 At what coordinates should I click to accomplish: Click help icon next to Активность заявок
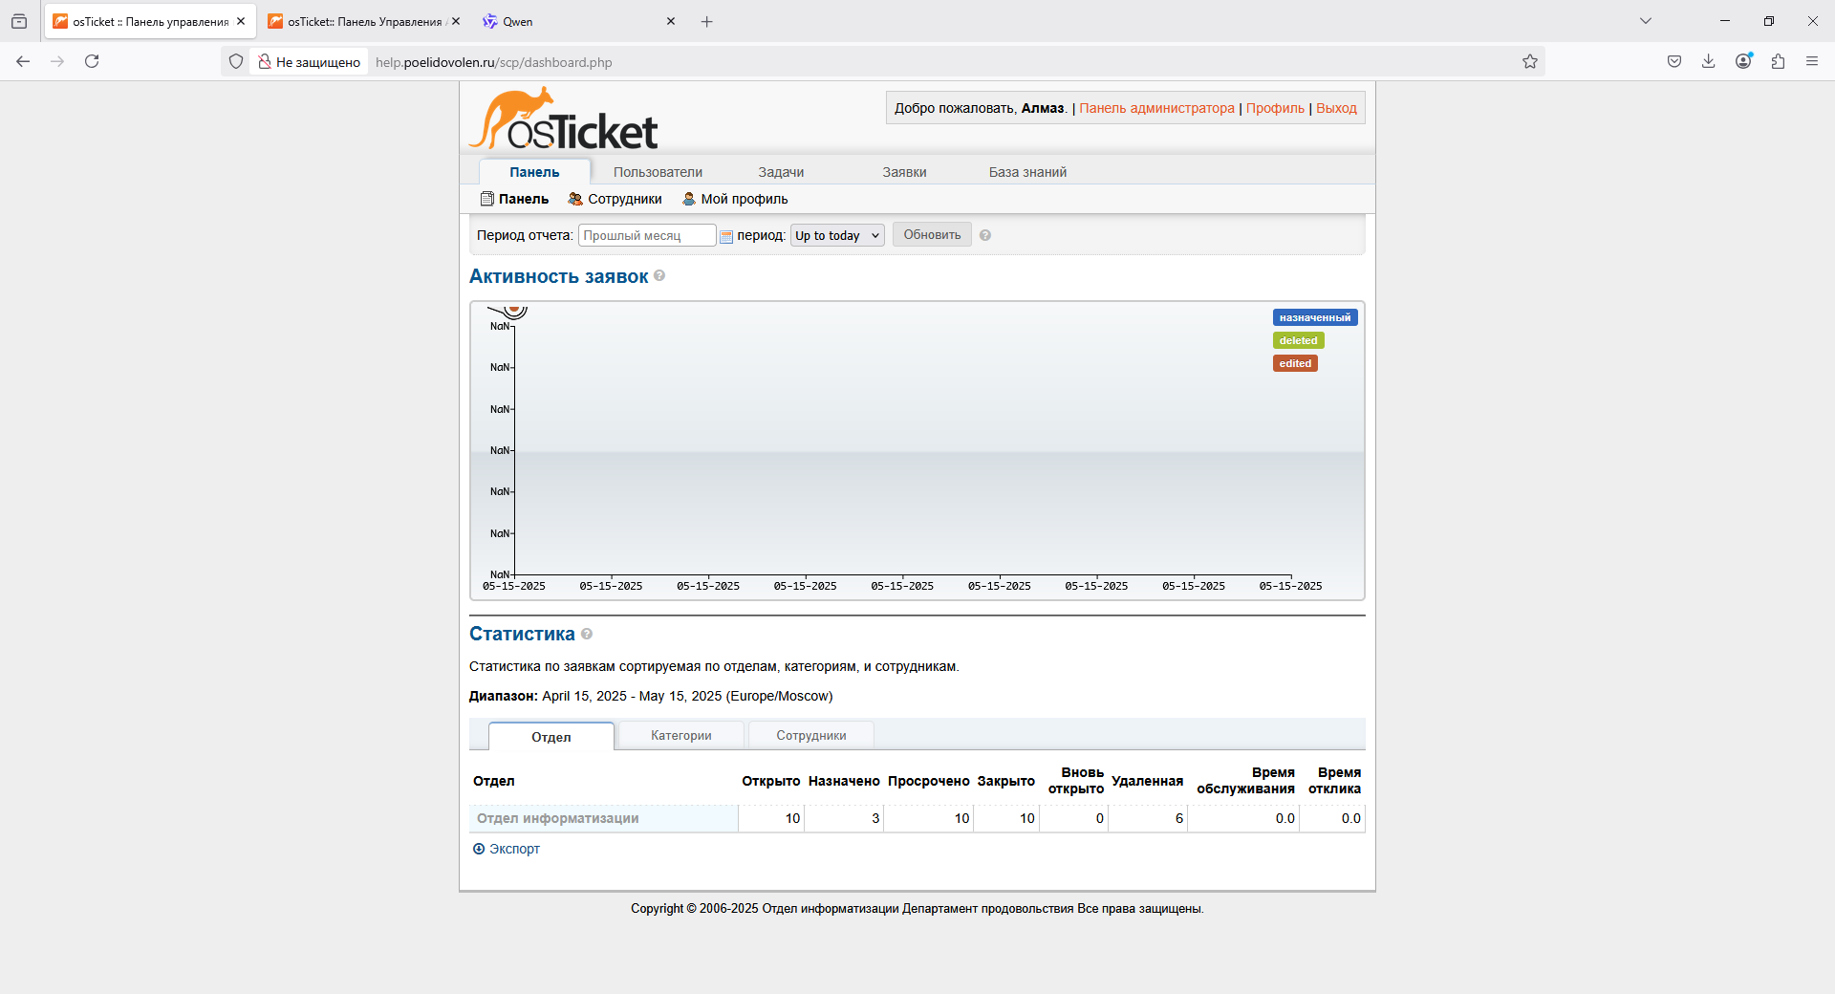(x=659, y=276)
